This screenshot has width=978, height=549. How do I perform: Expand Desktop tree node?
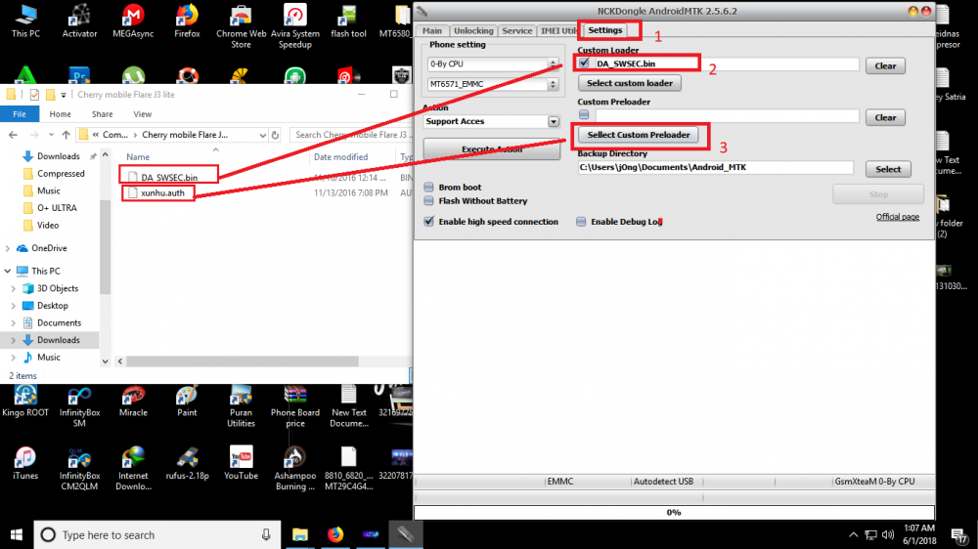14,306
